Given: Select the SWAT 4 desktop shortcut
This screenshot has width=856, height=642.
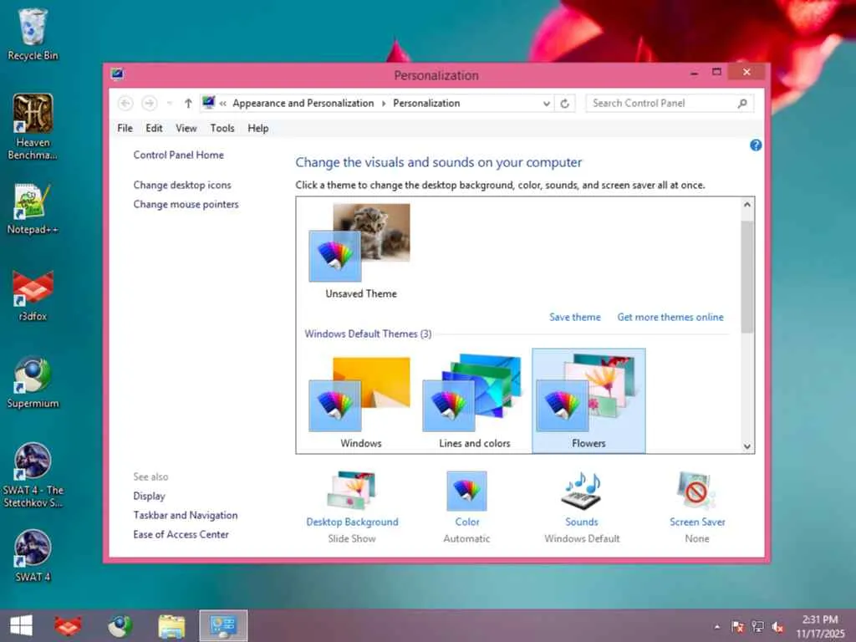Looking at the screenshot, I should pyautogui.click(x=33, y=556).
